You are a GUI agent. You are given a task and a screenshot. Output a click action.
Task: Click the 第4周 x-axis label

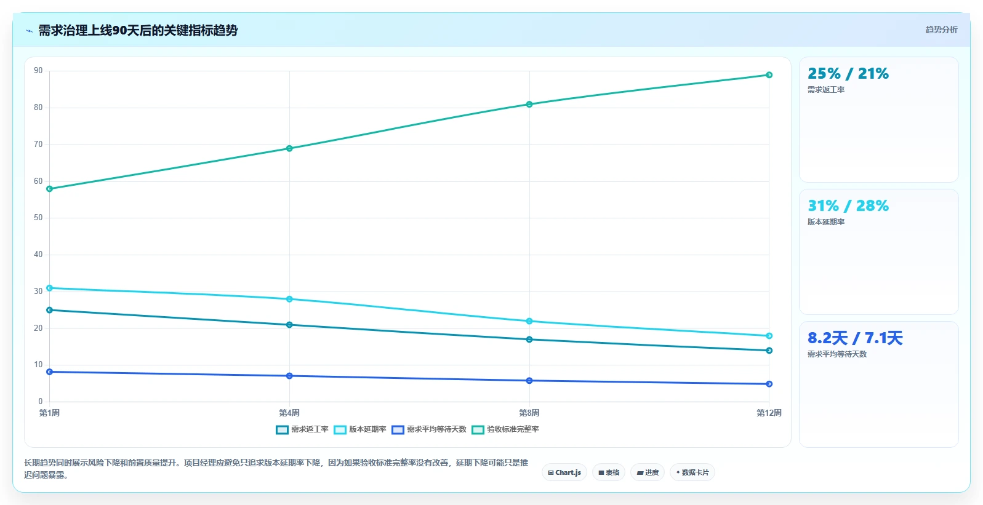(289, 413)
